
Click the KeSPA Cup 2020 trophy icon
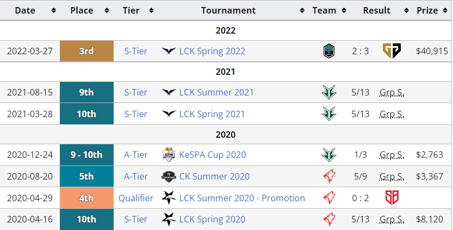(169, 155)
